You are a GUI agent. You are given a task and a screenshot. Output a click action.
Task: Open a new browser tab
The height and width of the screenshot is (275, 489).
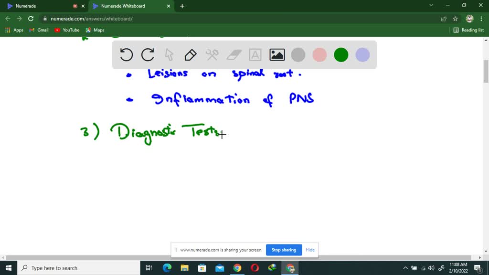tap(182, 6)
